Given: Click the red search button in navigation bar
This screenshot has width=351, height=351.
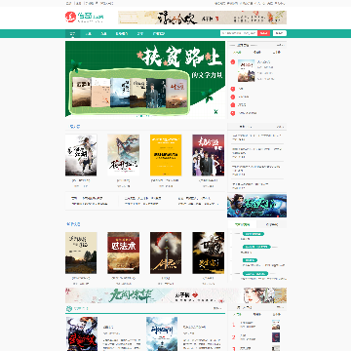Looking at the screenshot, I should [x=264, y=33].
